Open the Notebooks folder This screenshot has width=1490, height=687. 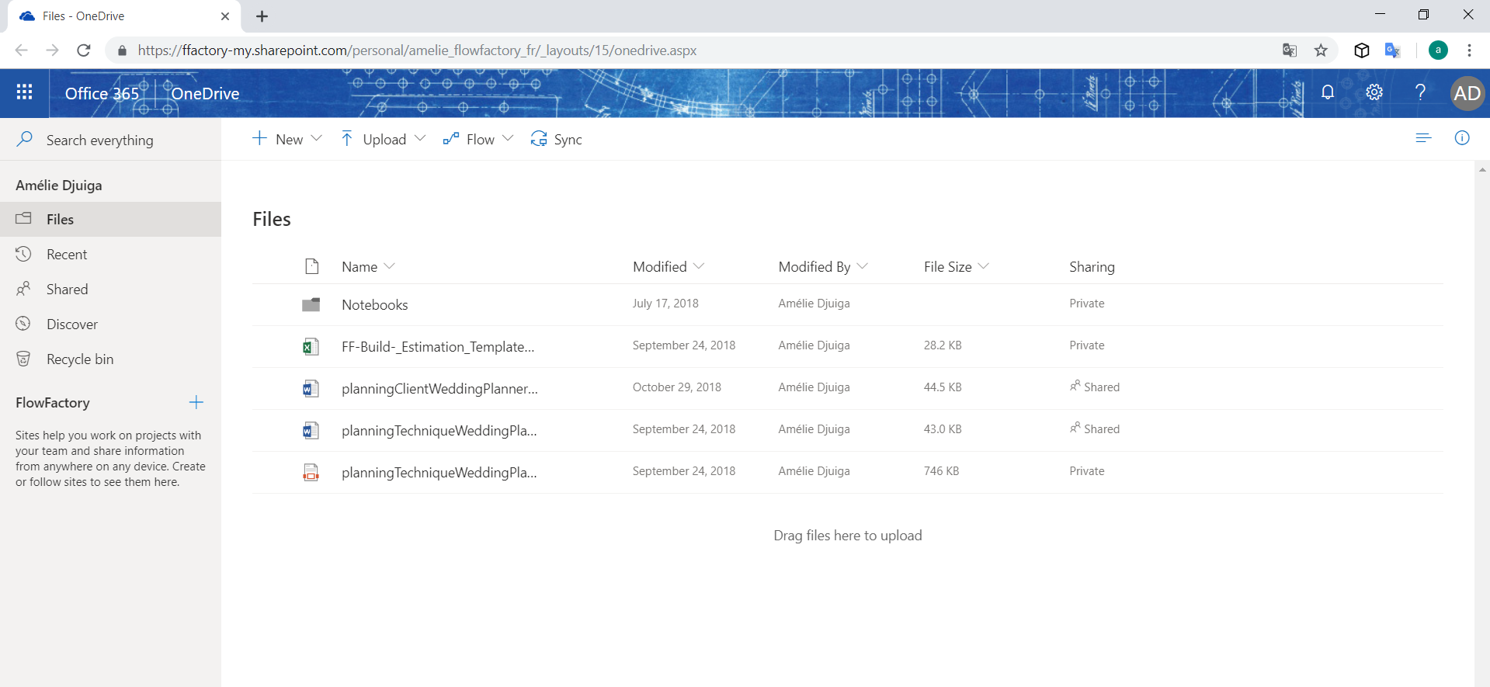(374, 305)
